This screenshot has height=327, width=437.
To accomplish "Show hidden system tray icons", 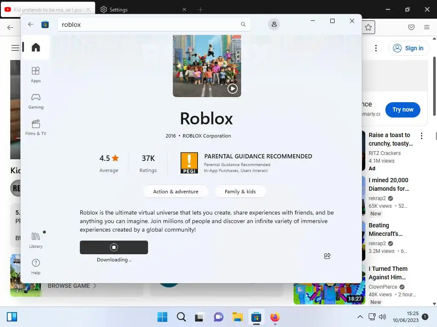I will 360,317.
